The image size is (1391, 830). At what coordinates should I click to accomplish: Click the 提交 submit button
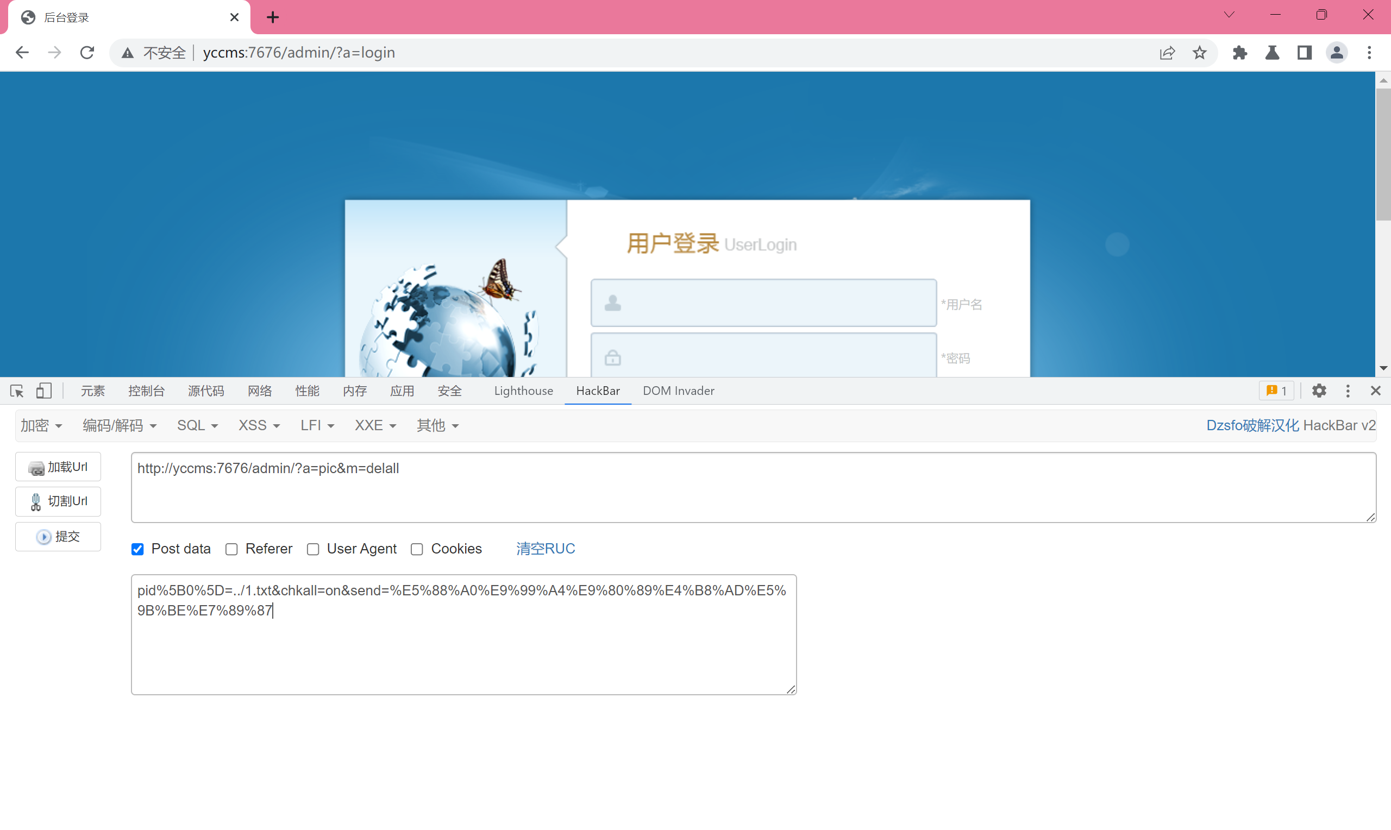[58, 537]
